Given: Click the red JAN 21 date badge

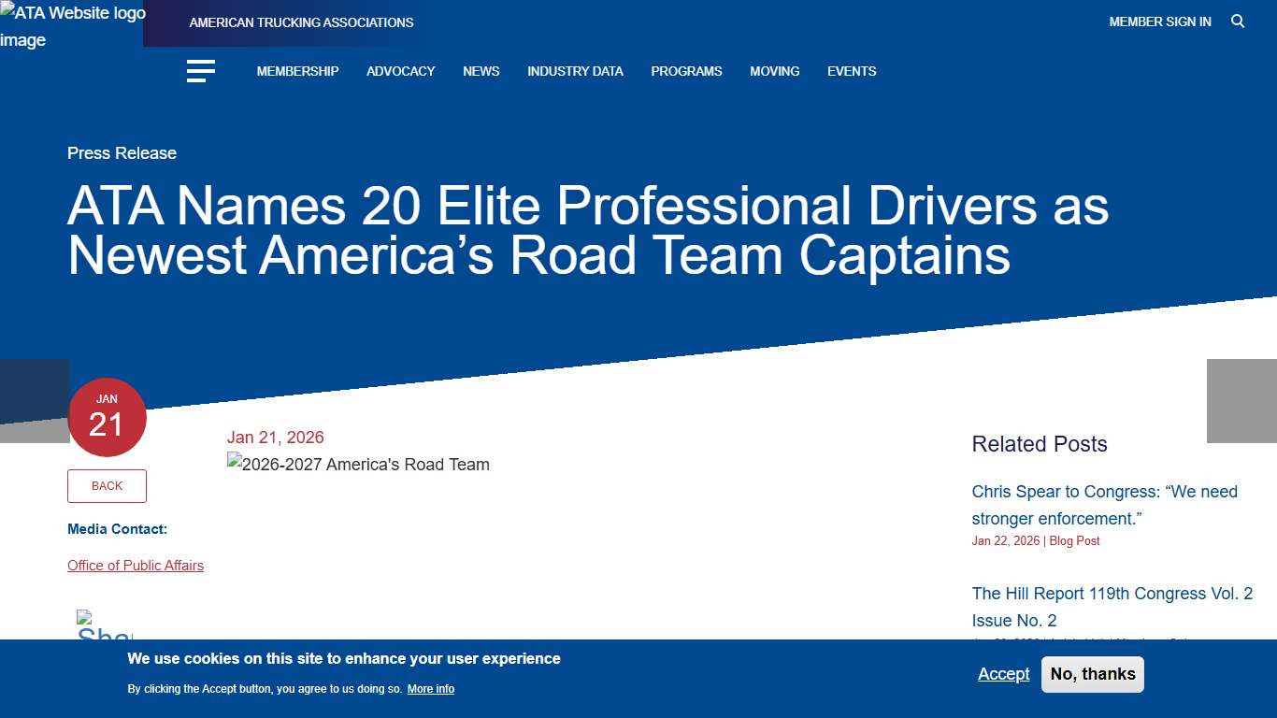Looking at the screenshot, I should pos(107,417).
